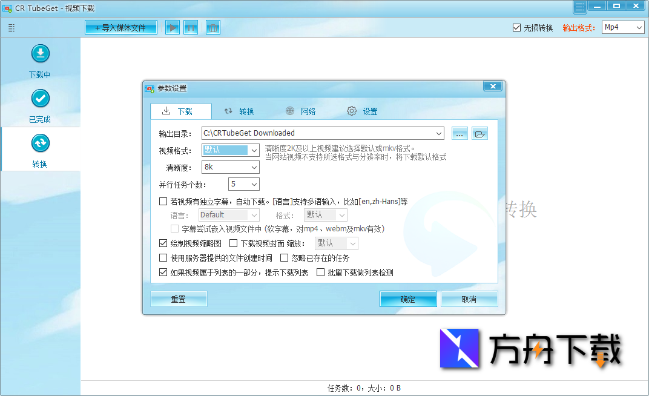Disable 绘制视频缩略图 checkbox
Image resolution: width=649 pixels, height=396 pixels.
point(163,243)
